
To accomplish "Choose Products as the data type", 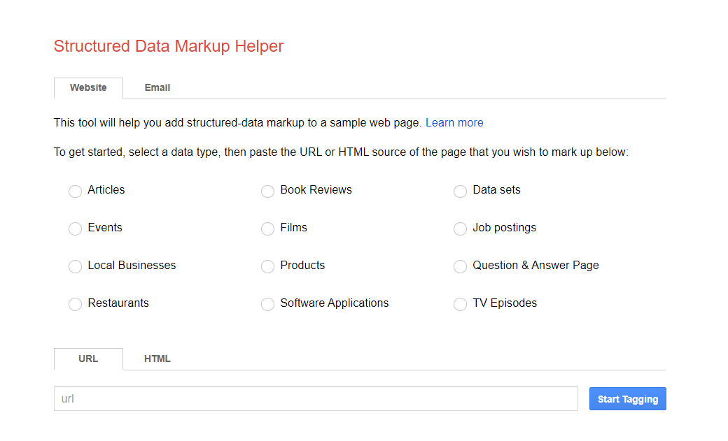I will tap(267, 266).
